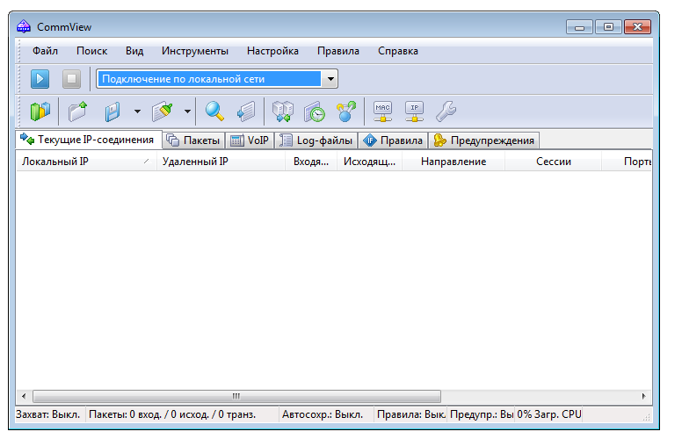Image resolution: width=682 pixels, height=446 pixels.
Task: Click the Направление column header
Action: click(x=453, y=162)
